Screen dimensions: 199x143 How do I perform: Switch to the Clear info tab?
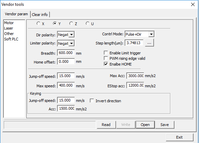[40, 15]
